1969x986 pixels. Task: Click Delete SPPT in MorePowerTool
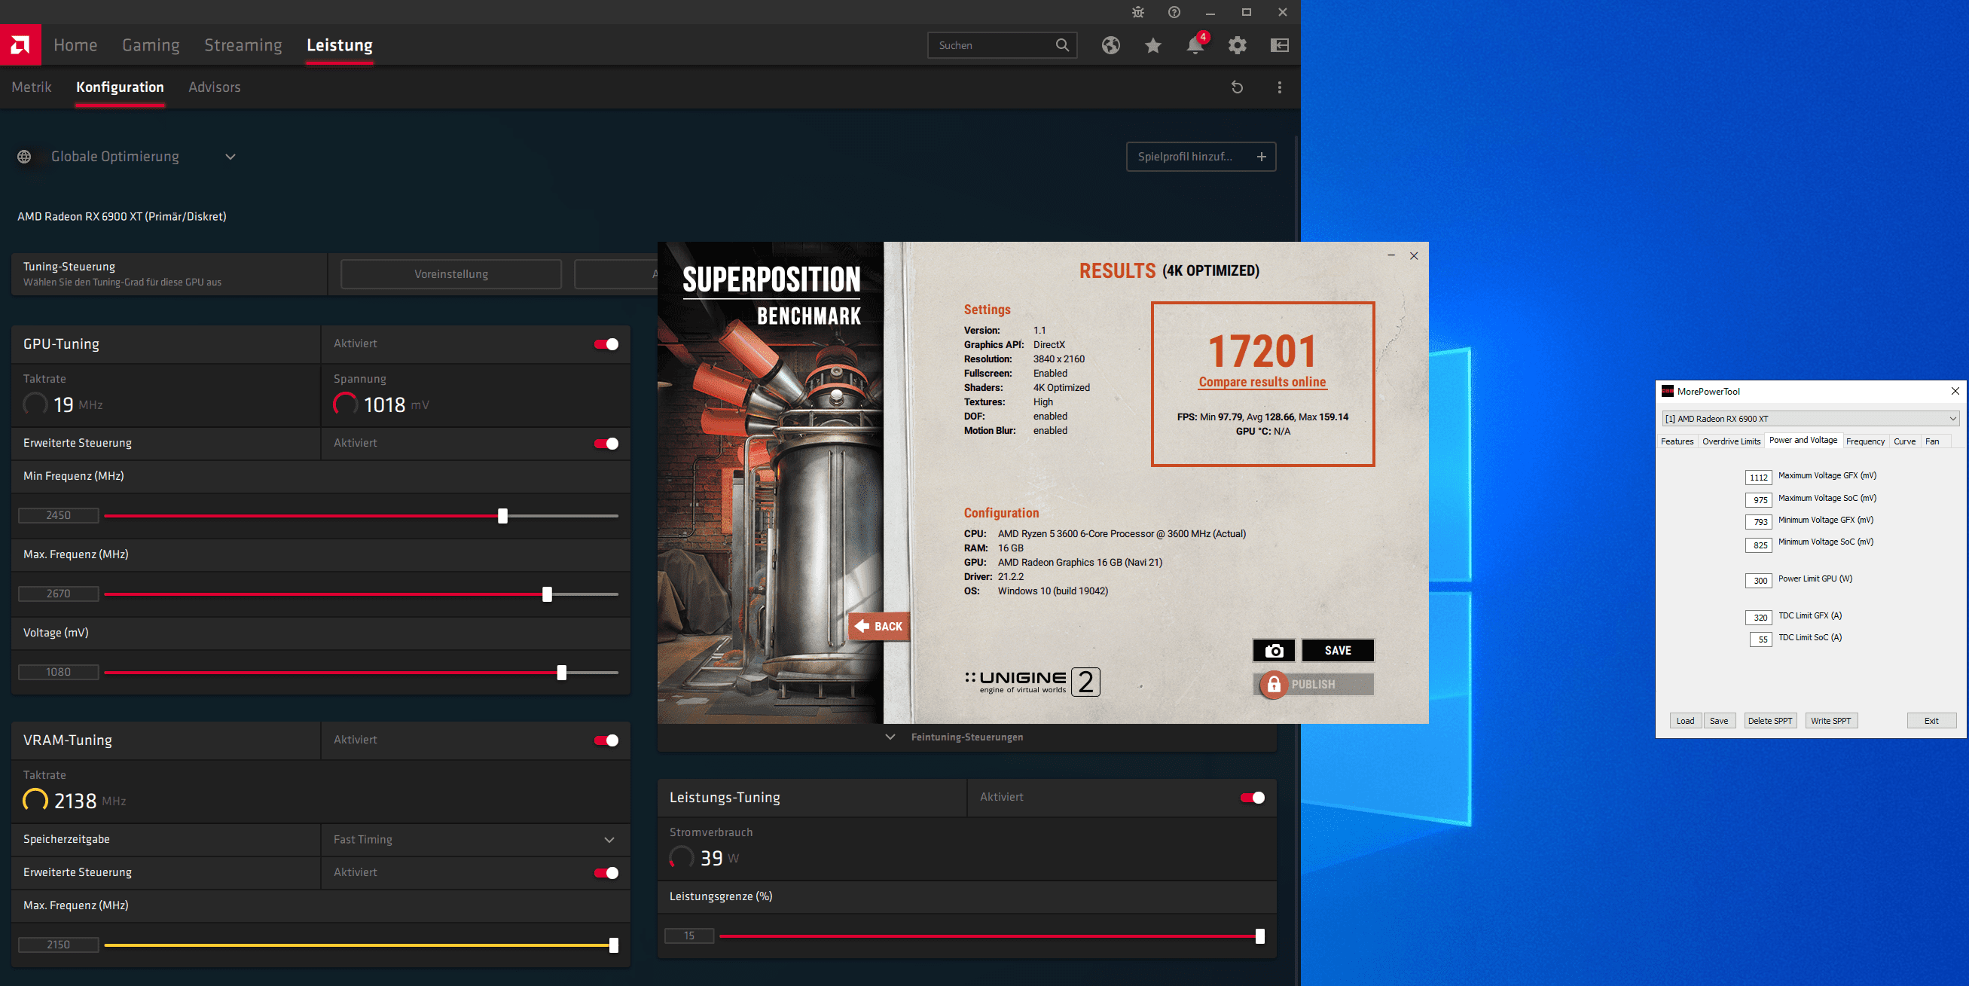pos(1769,721)
